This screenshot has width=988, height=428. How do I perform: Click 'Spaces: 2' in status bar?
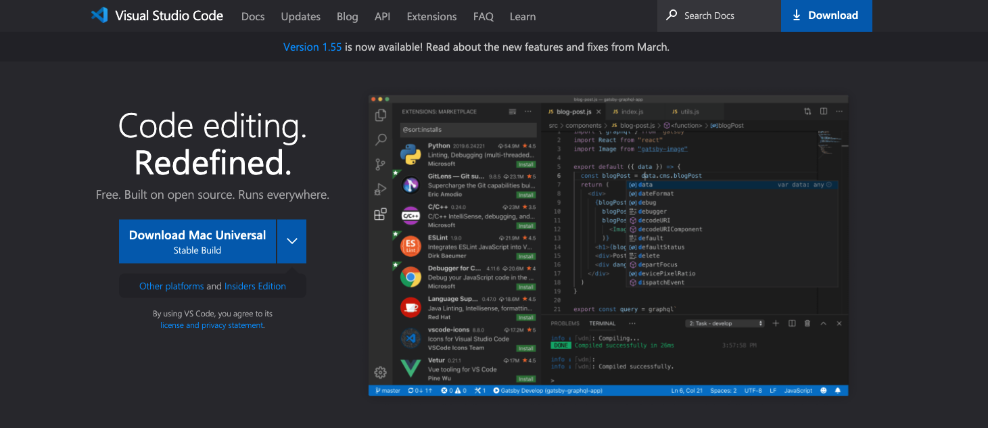[724, 390]
